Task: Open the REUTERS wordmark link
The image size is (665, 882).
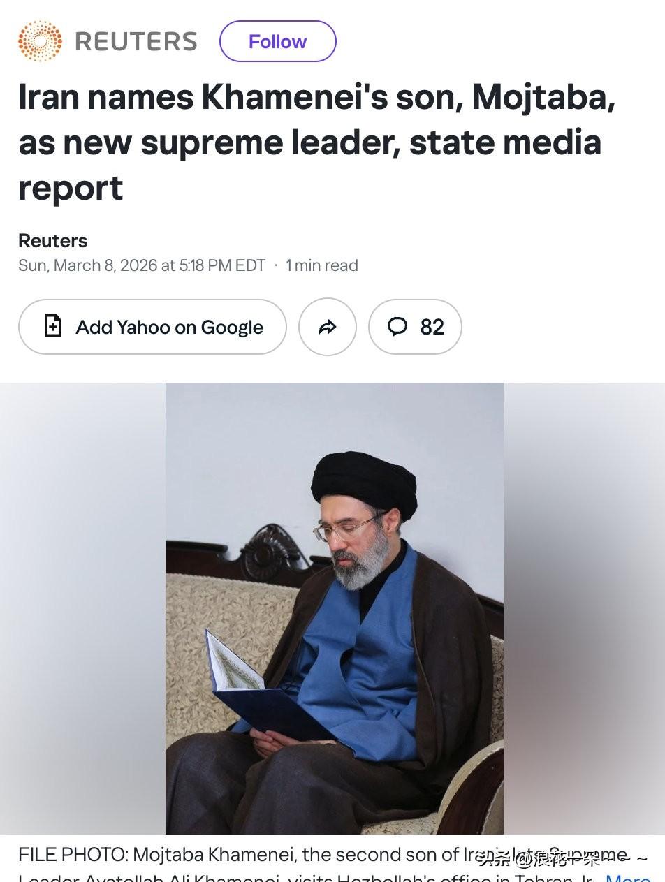Action: pyautogui.click(x=136, y=41)
